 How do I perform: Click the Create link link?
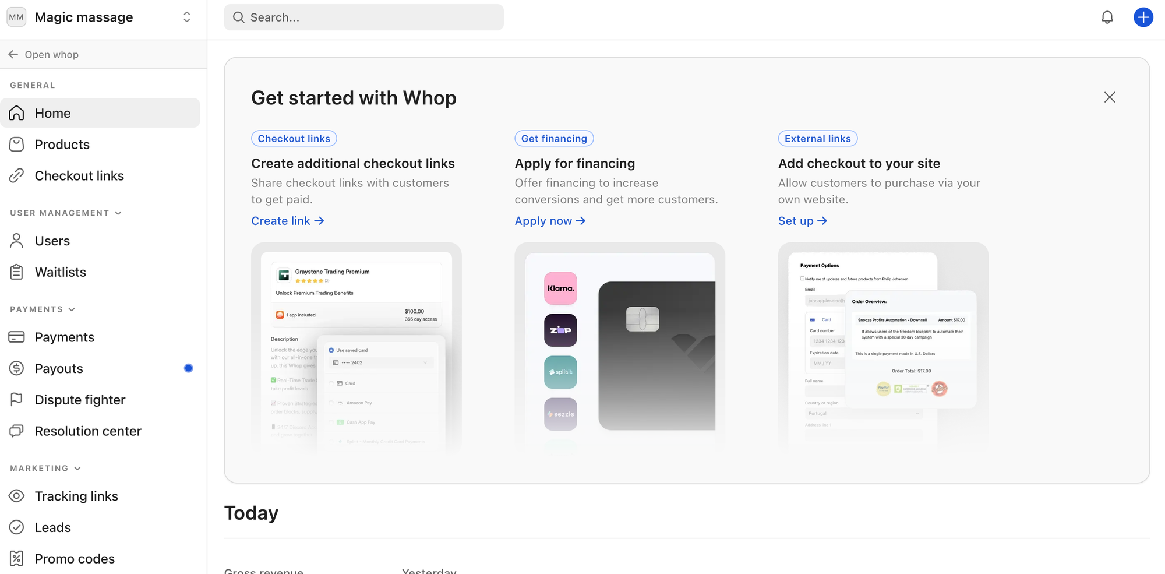(288, 221)
